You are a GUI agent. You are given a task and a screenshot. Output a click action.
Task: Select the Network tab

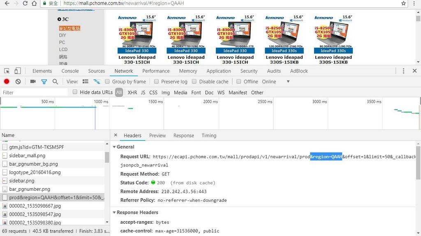coord(123,71)
